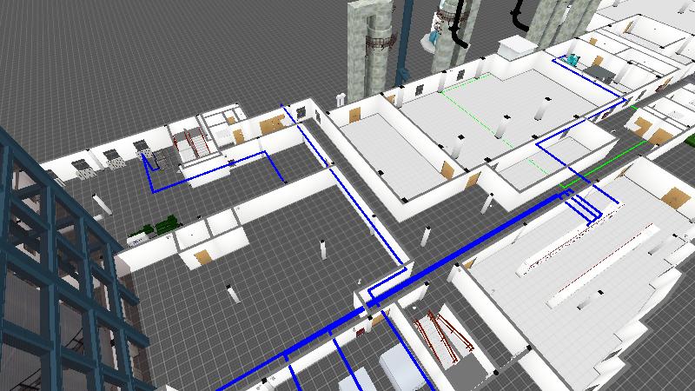Image resolution: width=695 pixels, height=391 pixels.
Task: Click the cyan equipment in the top-right room
Action: (x=573, y=60)
